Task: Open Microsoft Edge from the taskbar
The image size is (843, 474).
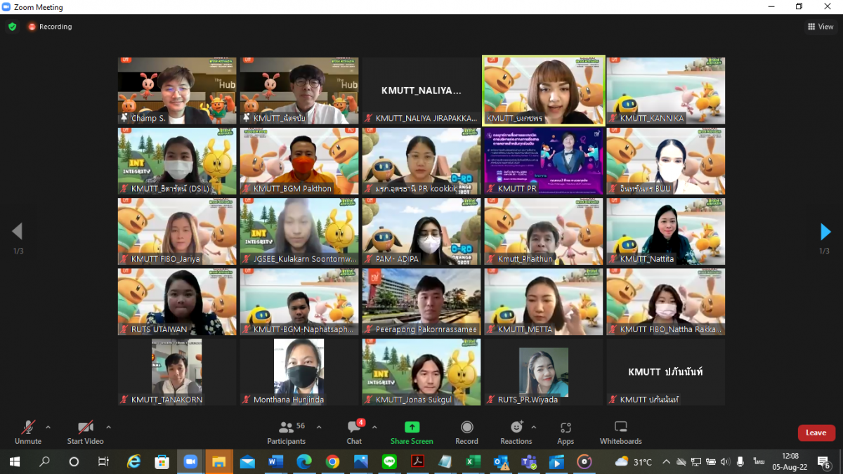Action: (304, 461)
